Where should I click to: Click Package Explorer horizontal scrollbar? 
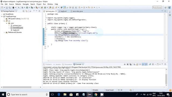[x=17, y=87]
